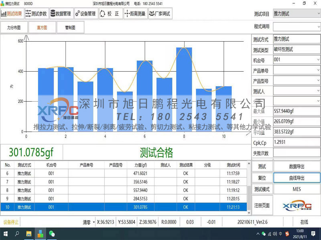Image resolution: width=321 pixels, height=240 pixels.
Task: Click the 测试时间 column header
Action: [x=234, y=165]
